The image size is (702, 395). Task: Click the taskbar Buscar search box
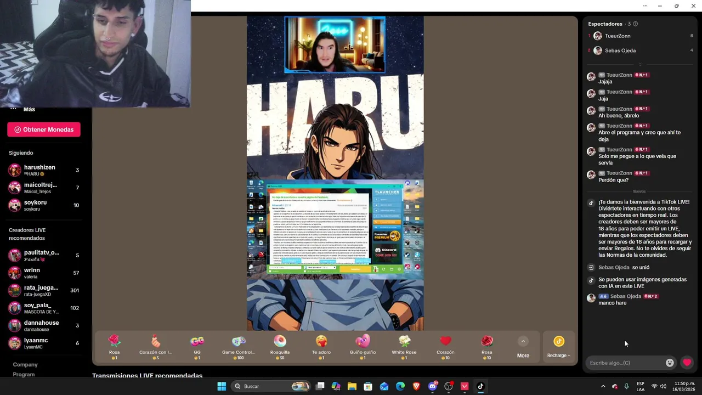(x=271, y=386)
